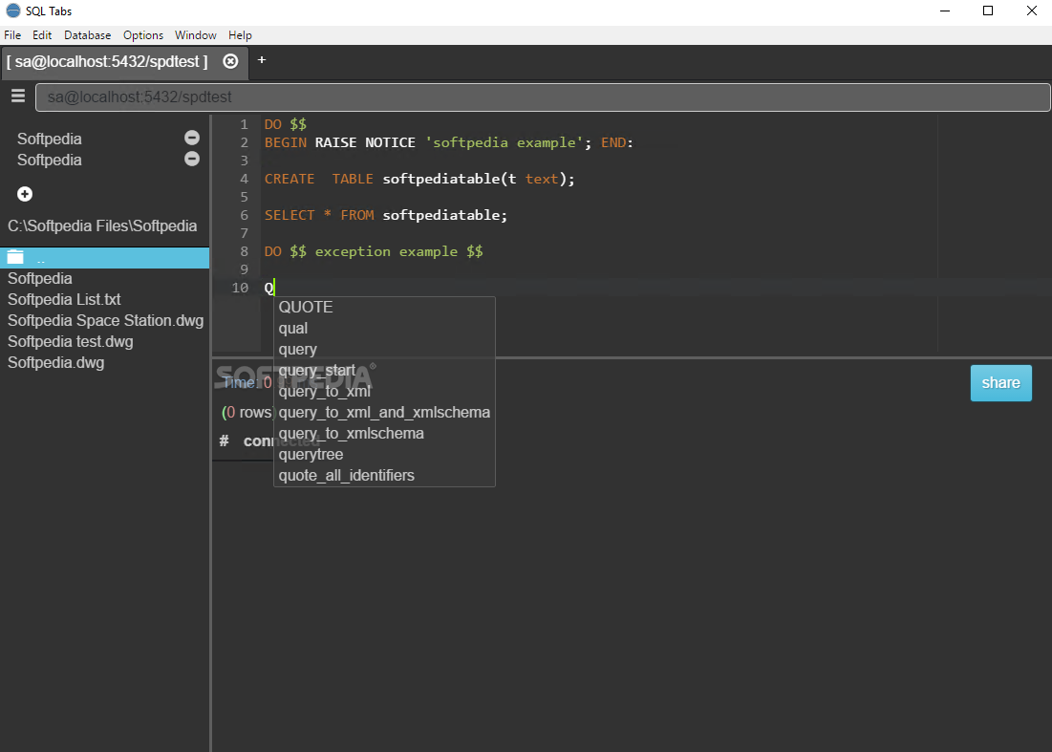Remove the second Softpedia favorite entry
Viewport: 1052px width, 752px height.
pyautogui.click(x=192, y=159)
